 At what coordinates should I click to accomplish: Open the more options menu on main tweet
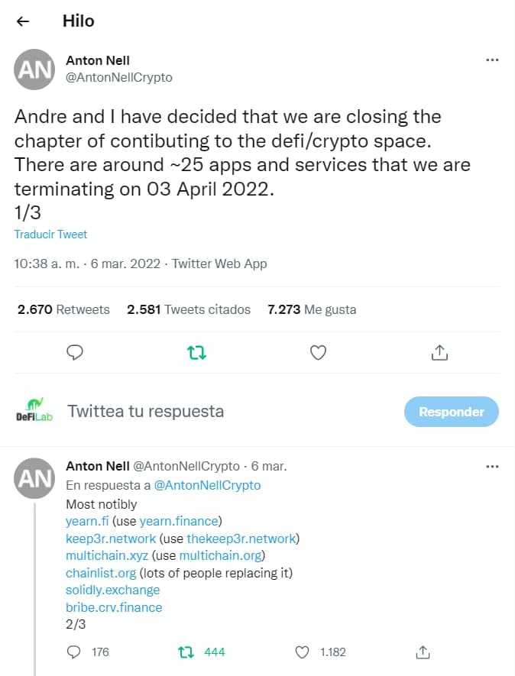coord(493,60)
